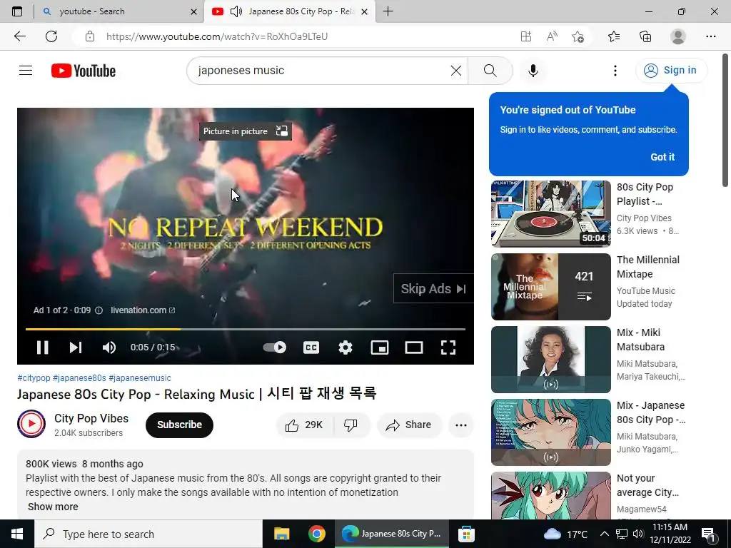Open City Pop Vibes channel avatar
Screen dimensions: 731x548
[x=31, y=424]
